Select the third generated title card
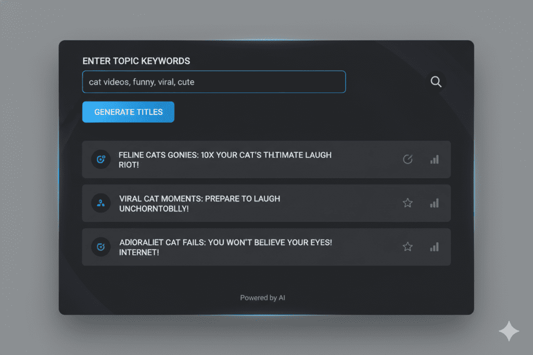This screenshot has height=355, width=533. [266, 246]
